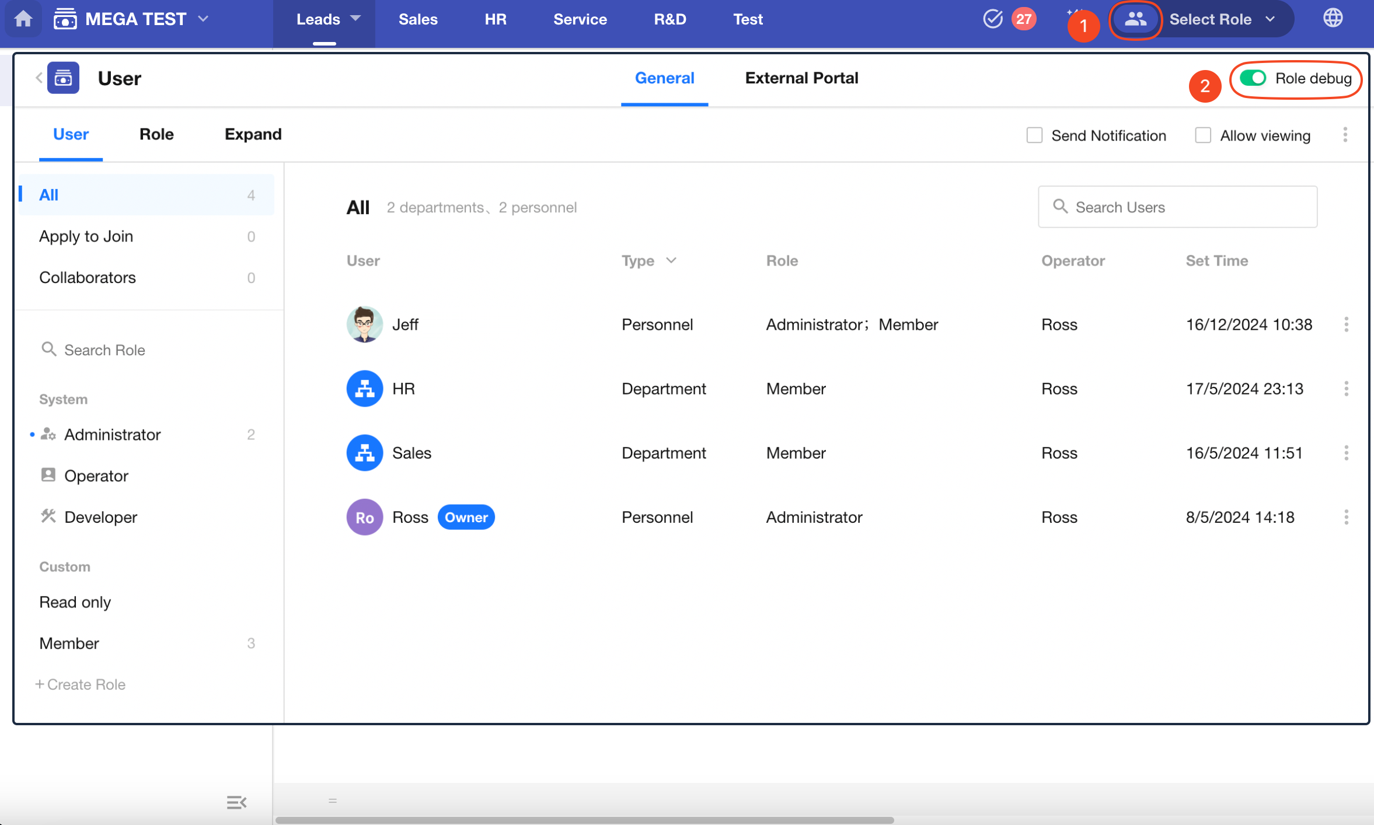Open the Expand tab
1374x825 pixels.
pyautogui.click(x=253, y=134)
